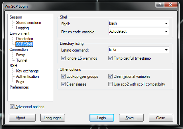Select Connection tree node
Screen dimensions: 183x129
point(19,50)
